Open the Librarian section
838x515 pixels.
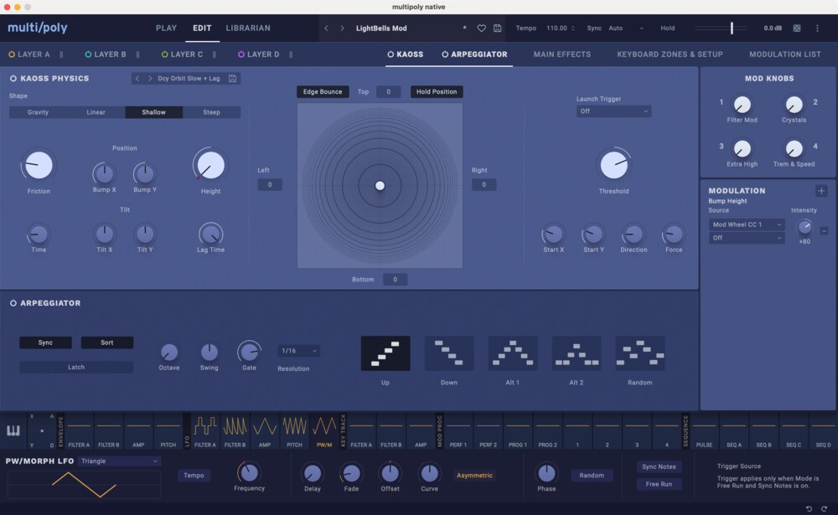(247, 28)
